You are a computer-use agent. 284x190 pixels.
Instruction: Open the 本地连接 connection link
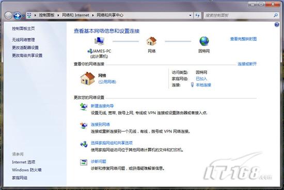[x=203, y=85]
